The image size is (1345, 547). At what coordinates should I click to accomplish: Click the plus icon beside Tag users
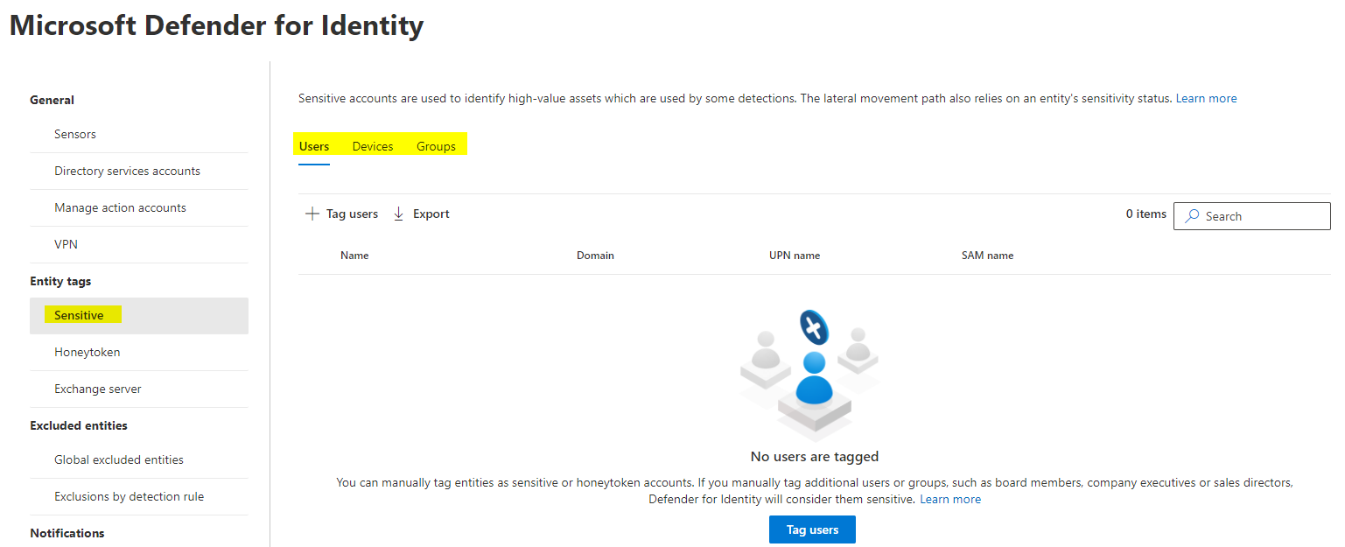[312, 214]
